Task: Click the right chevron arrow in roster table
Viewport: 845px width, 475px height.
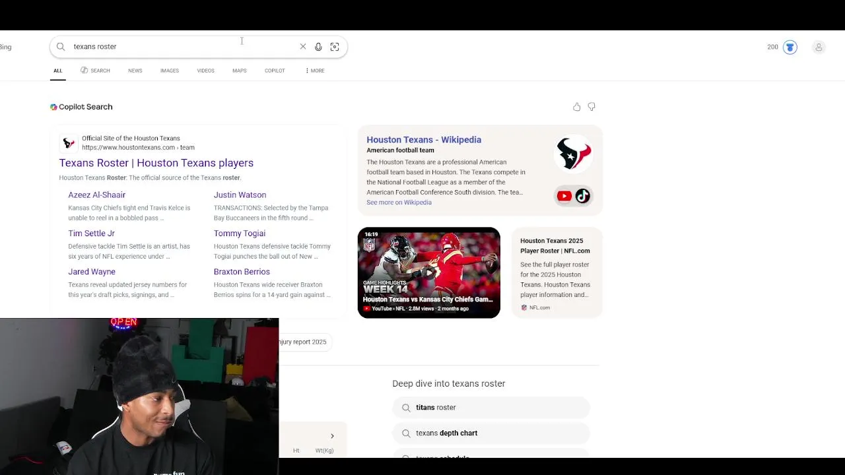Action: pyautogui.click(x=332, y=436)
